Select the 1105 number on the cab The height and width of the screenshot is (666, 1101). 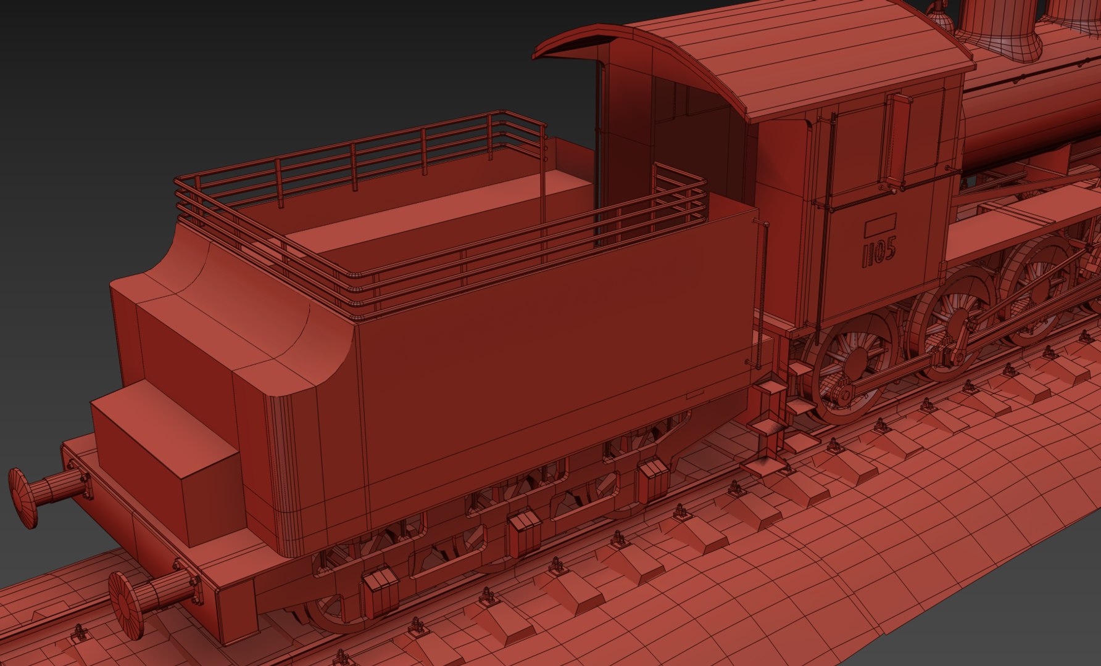[x=879, y=252]
